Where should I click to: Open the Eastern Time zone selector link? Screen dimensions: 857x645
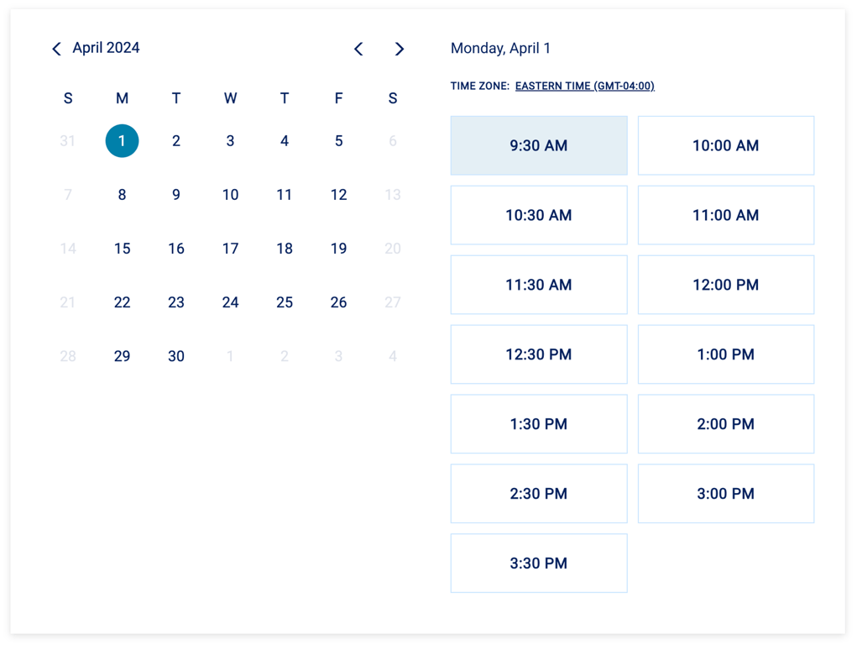pyautogui.click(x=584, y=86)
